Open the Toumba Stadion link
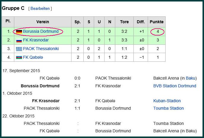 click(169, 108)
